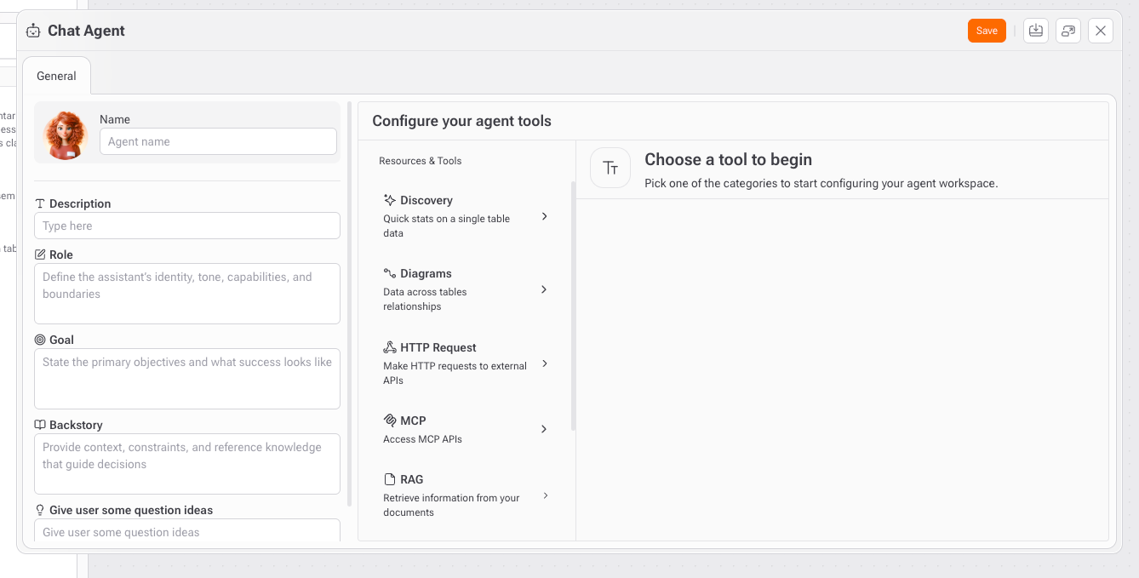Open the RAG category arrow
The width and height of the screenshot is (1139, 578).
coord(545,495)
